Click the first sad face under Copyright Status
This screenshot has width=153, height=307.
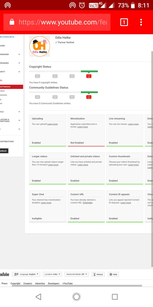pos(37,76)
